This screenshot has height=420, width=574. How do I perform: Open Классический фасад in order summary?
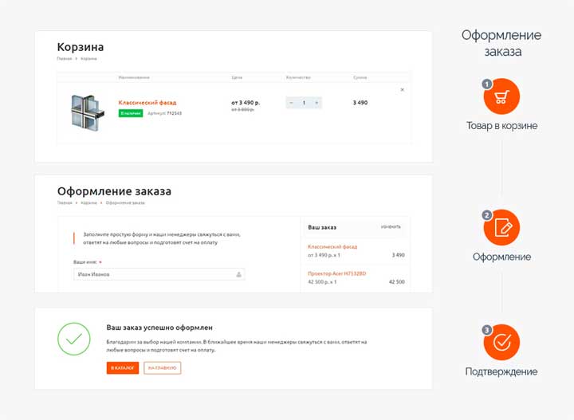click(x=332, y=247)
